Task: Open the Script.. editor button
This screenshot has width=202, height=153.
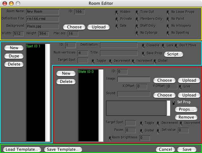Action: (x=173, y=54)
